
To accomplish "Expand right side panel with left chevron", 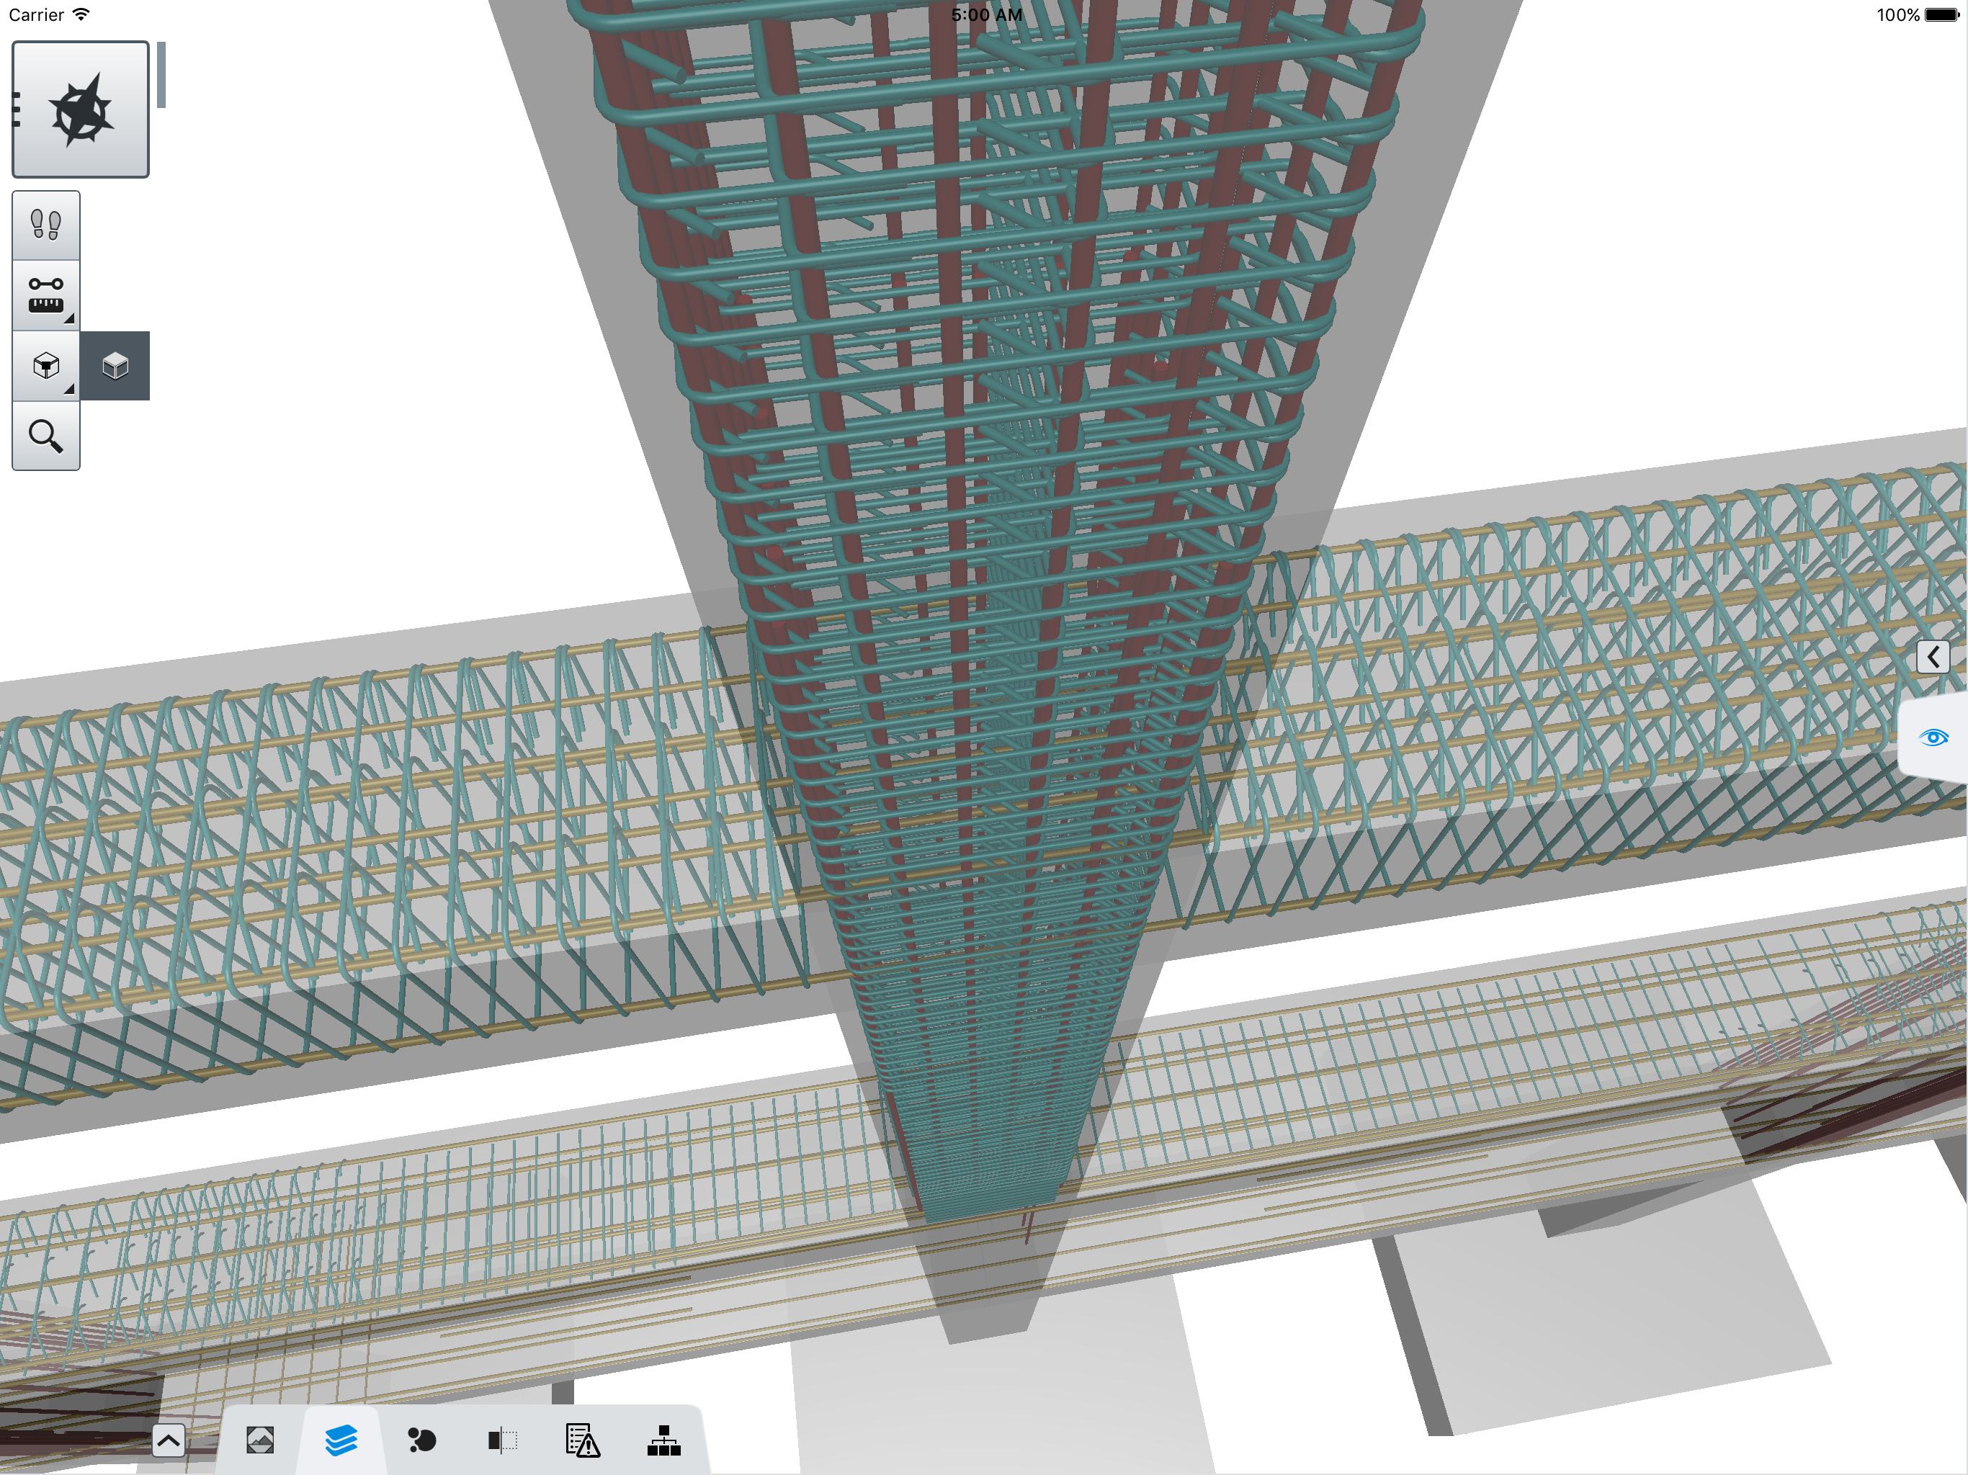I will tap(1933, 657).
